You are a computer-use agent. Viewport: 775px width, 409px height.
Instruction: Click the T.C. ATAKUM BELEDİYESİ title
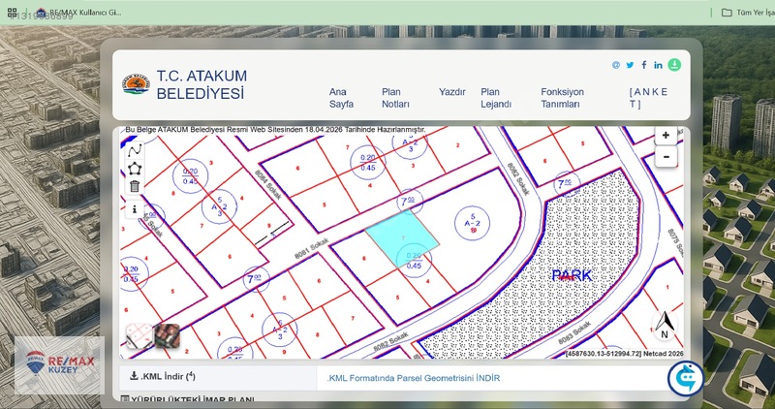[201, 84]
